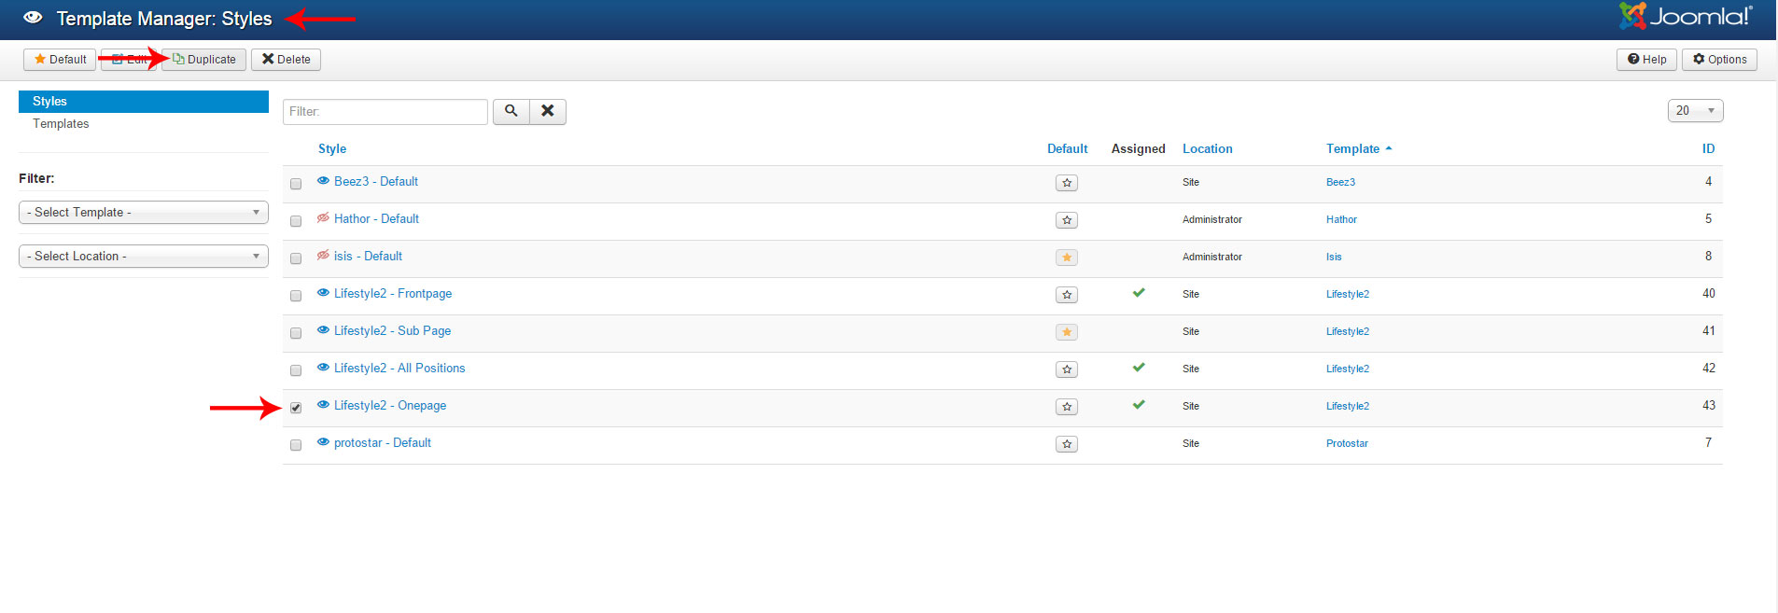
Task: Open the Select Location dropdown
Action: coord(144,257)
